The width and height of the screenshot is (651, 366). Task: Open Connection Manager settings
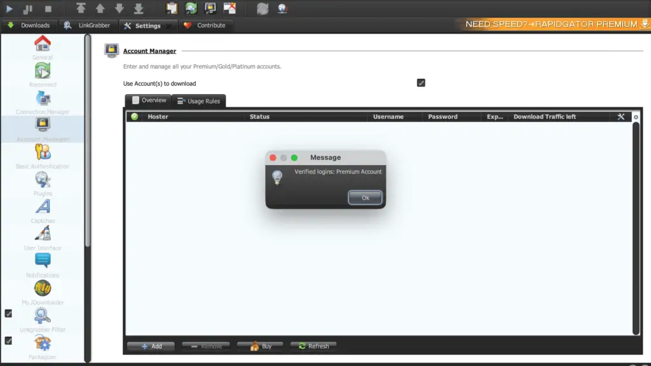[43, 102]
